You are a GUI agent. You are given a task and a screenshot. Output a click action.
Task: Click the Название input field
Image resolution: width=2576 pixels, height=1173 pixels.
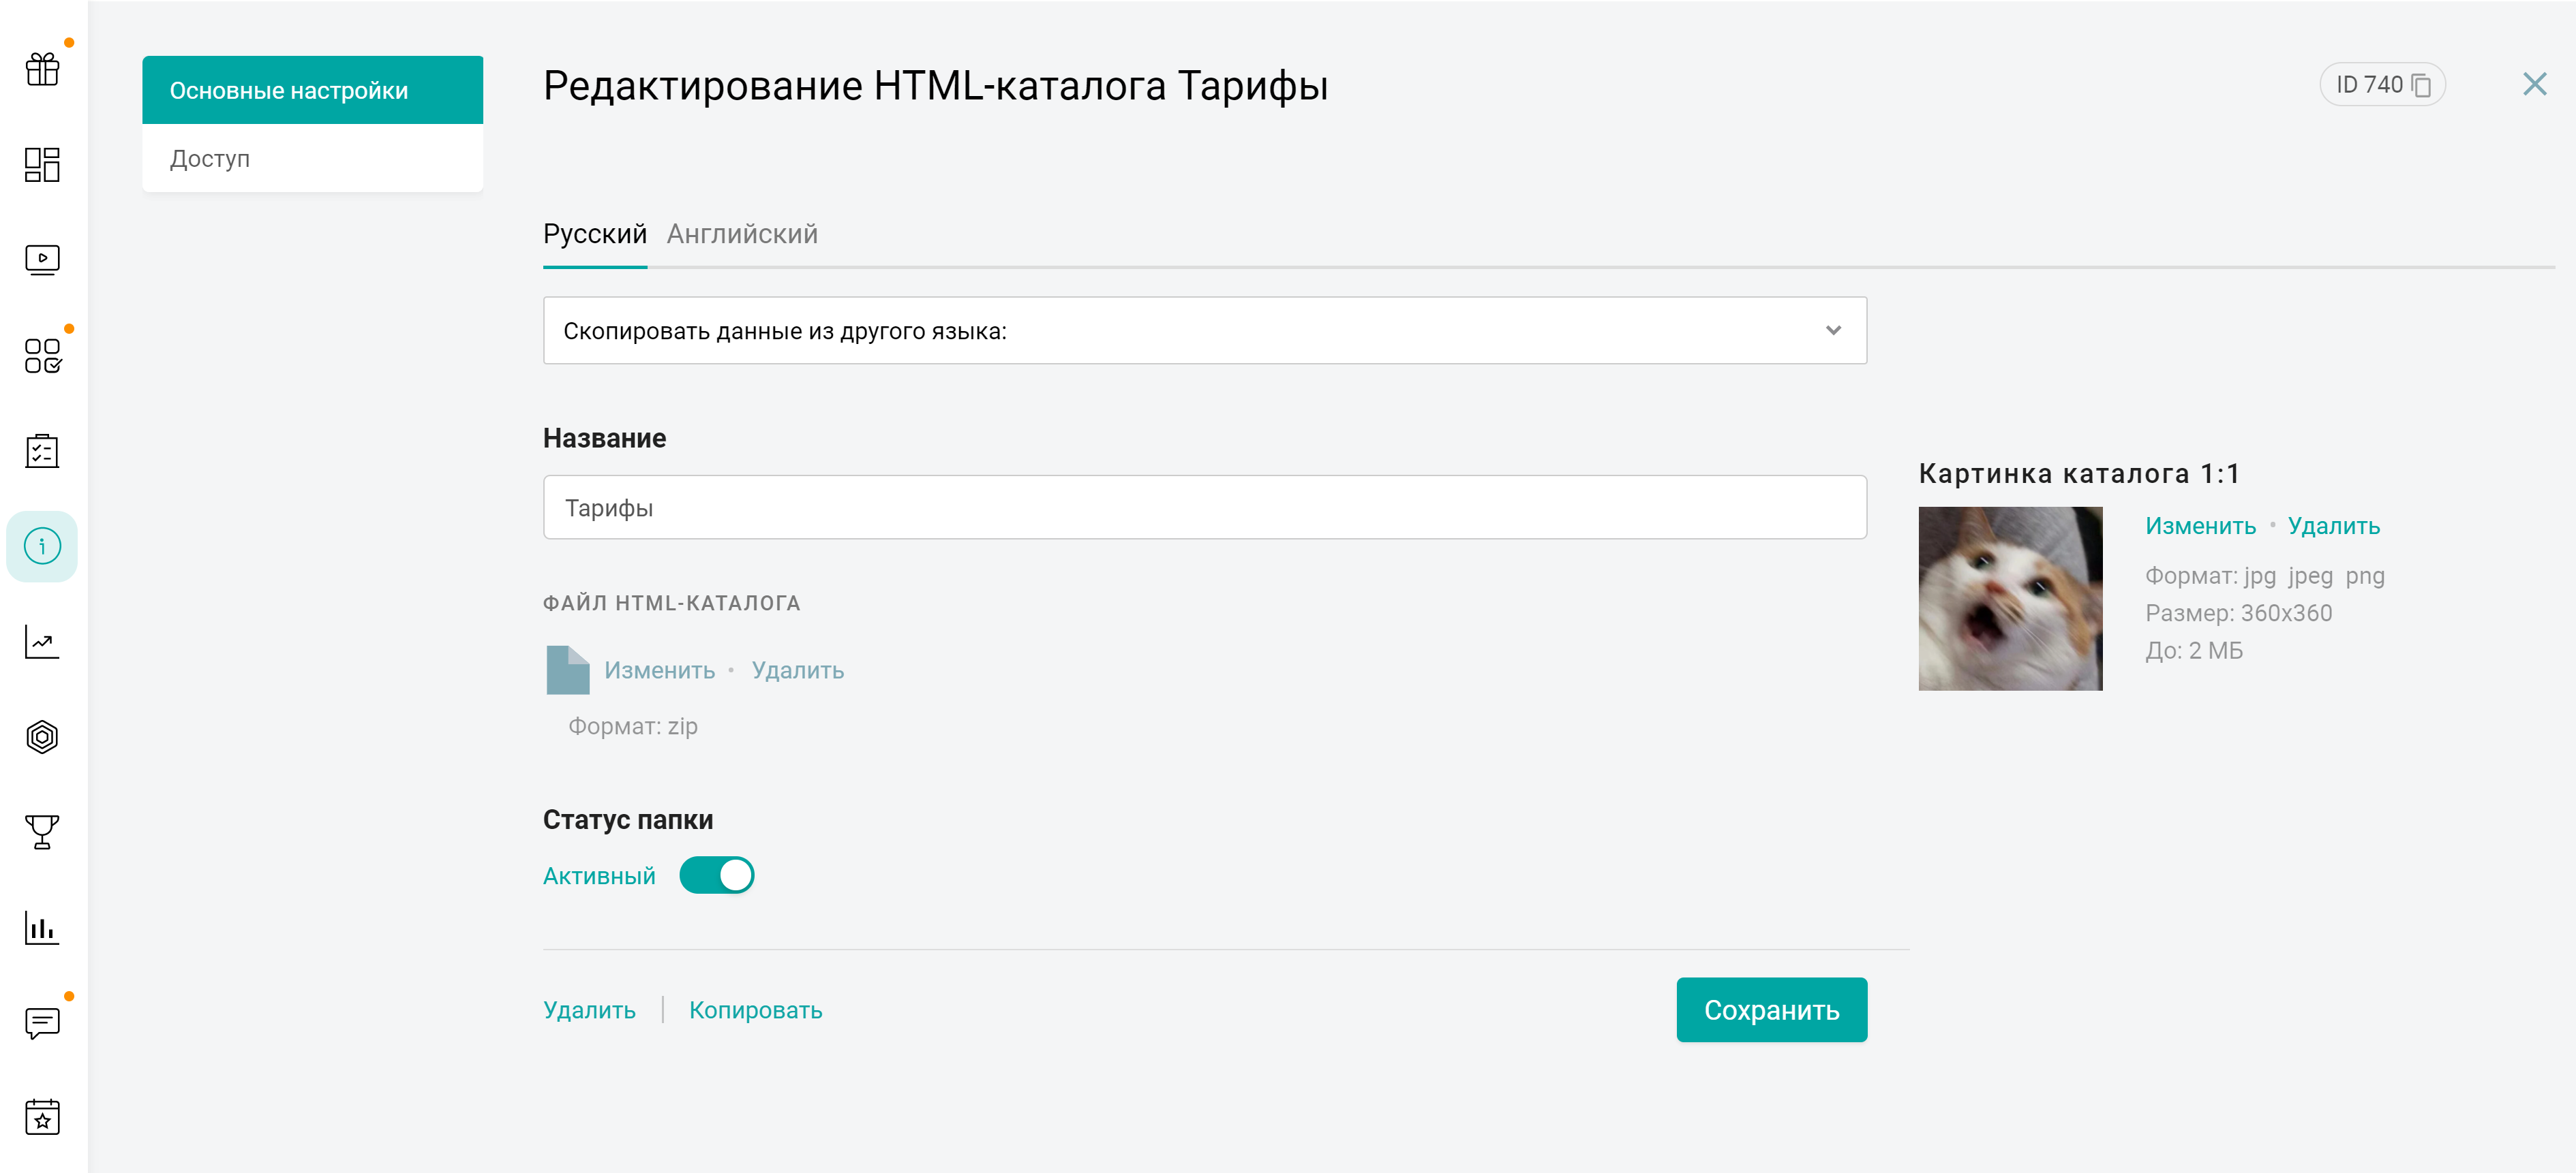point(1204,507)
